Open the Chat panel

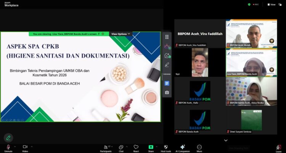coord(121,147)
